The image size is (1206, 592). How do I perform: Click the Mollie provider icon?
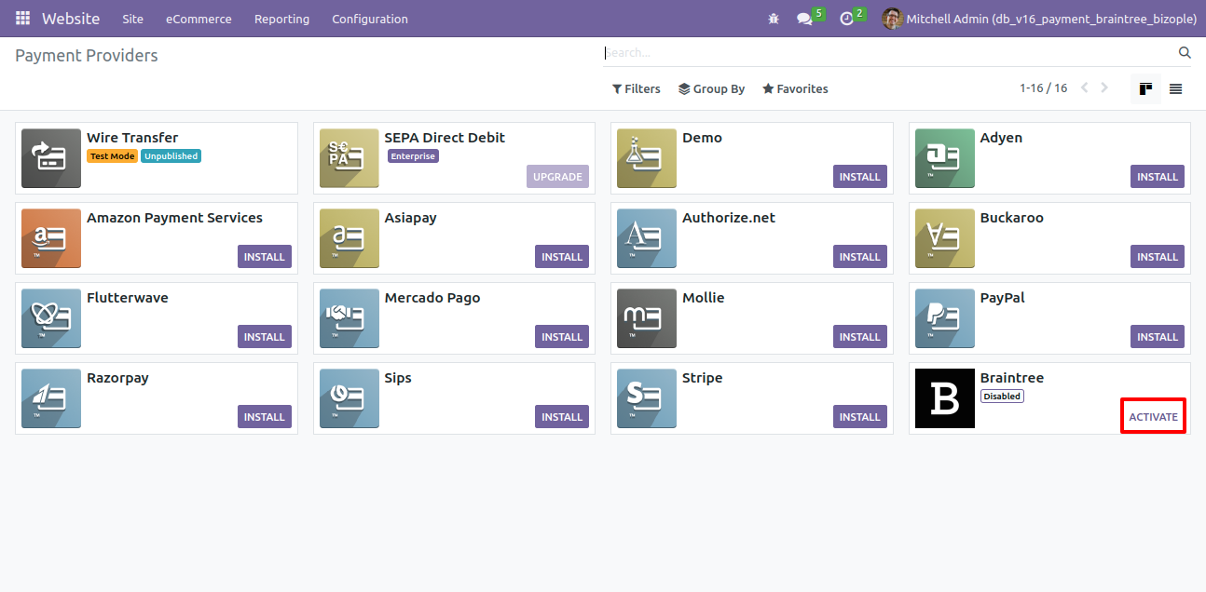647,318
